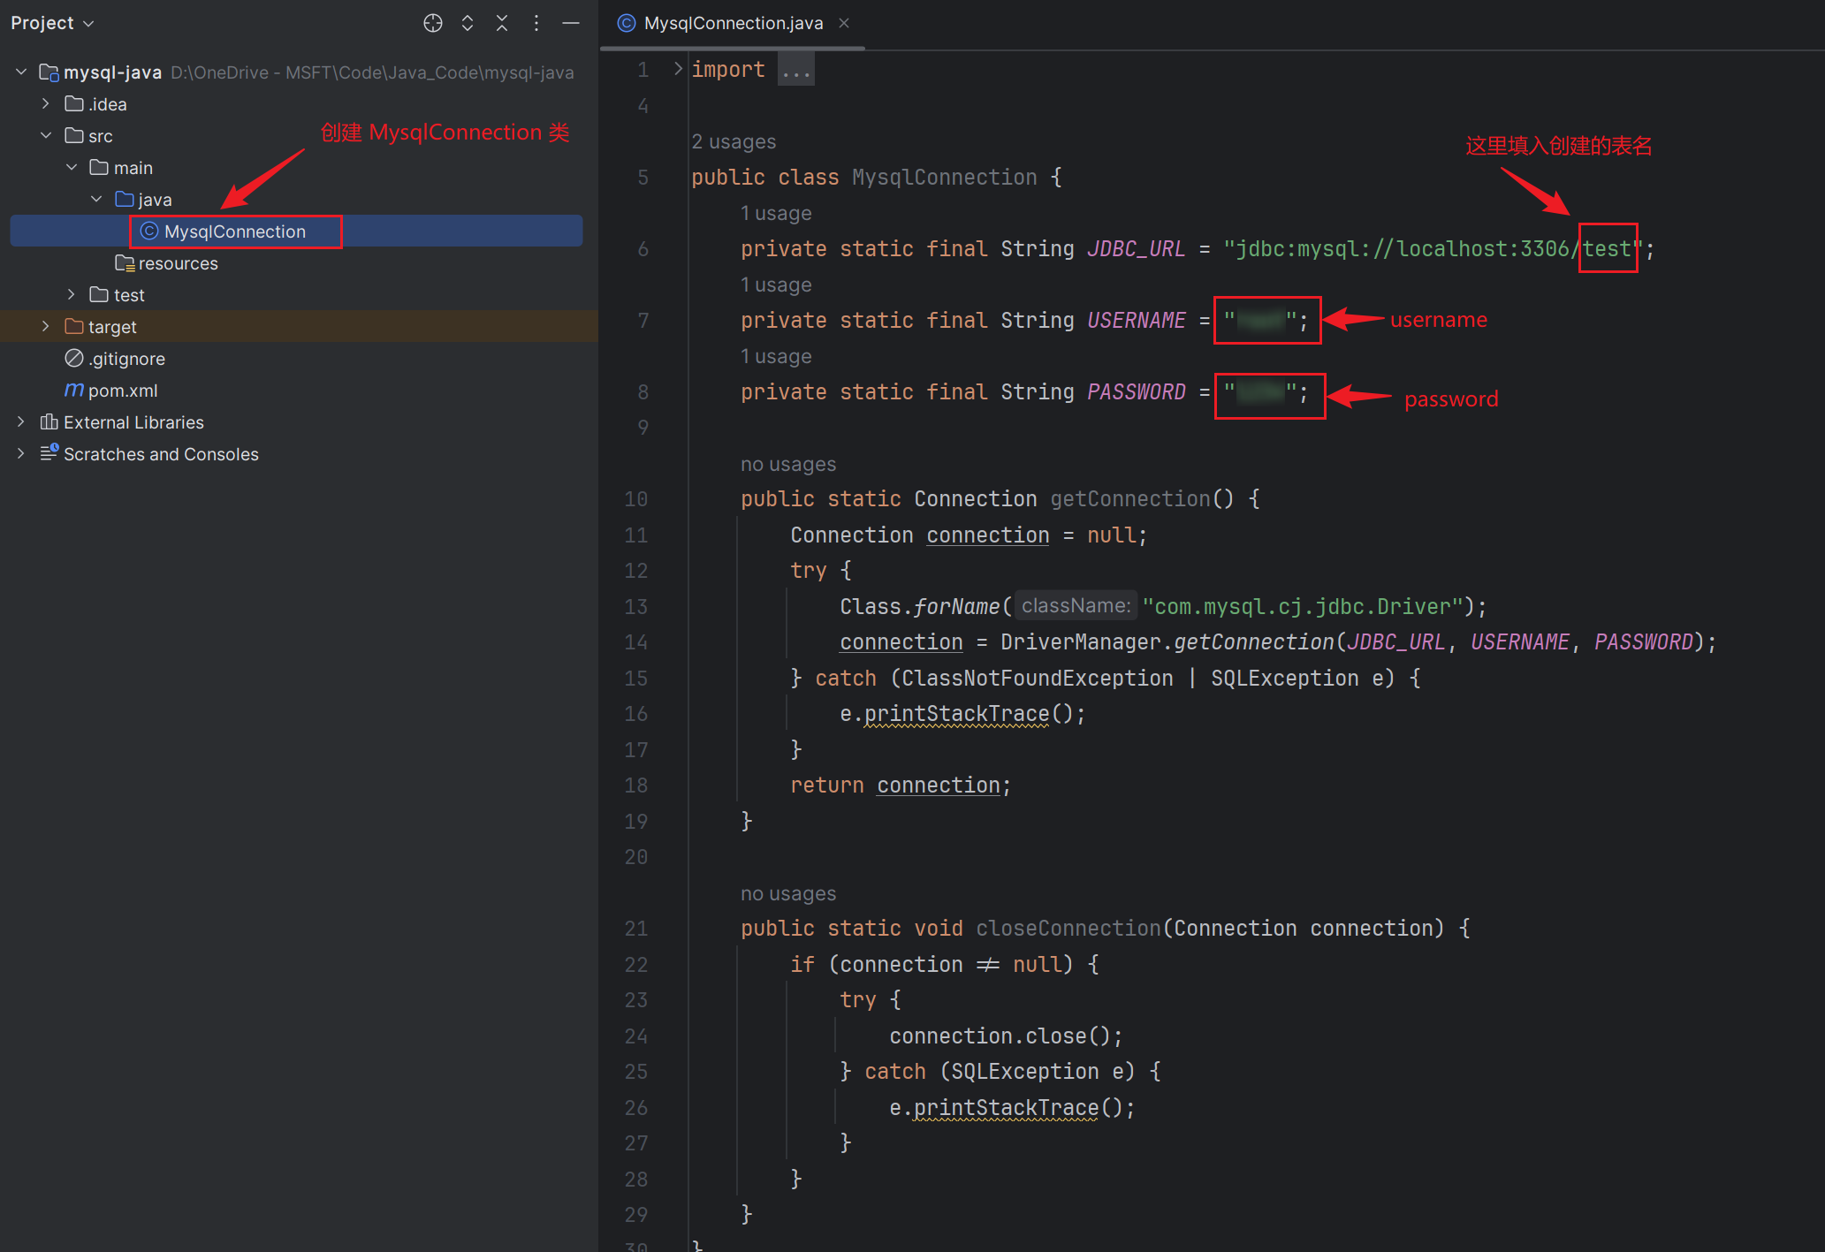Click the JDBC_URL constant name on line 6

(x=1136, y=249)
